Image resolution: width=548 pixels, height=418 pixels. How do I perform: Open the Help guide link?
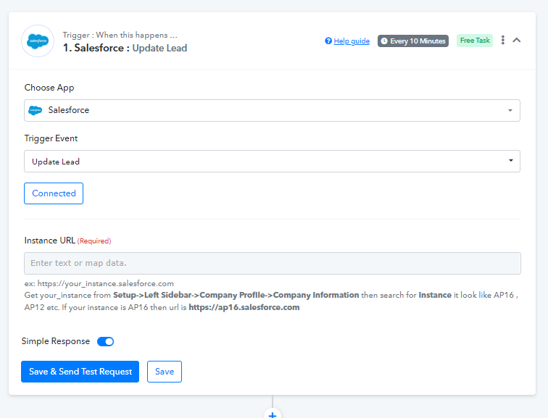352,41
